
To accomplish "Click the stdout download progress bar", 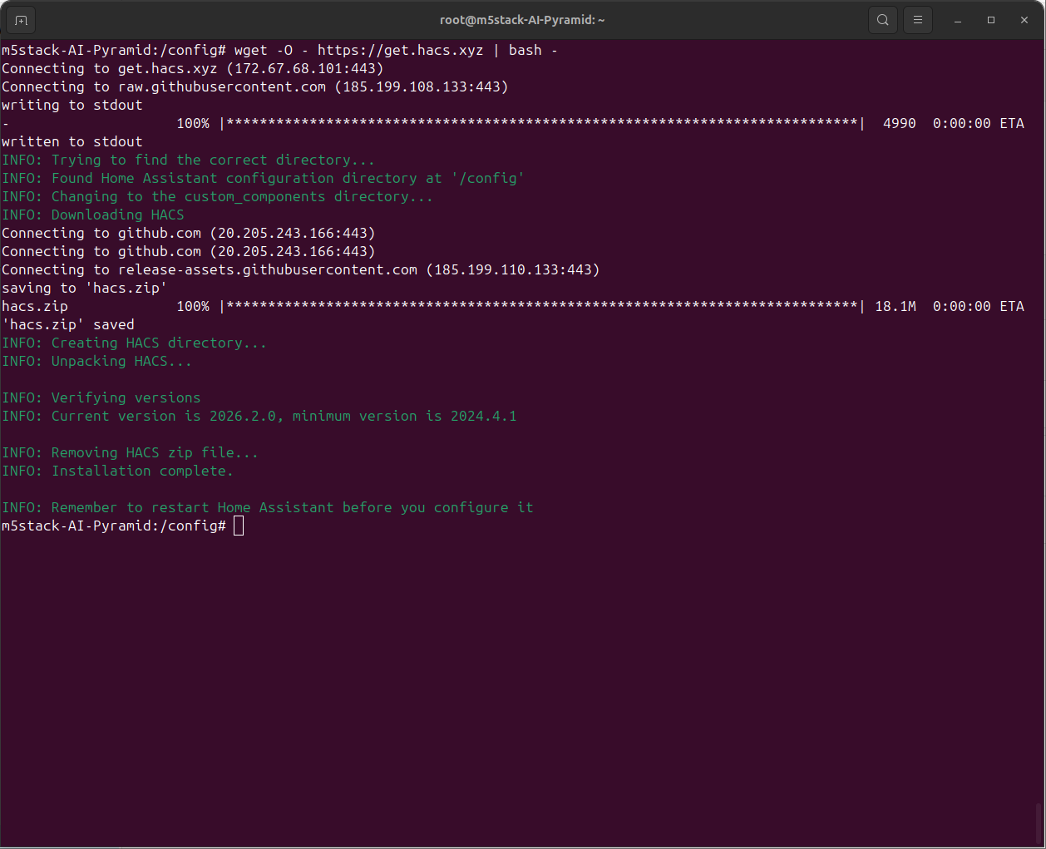I will [x=542, y=124].
